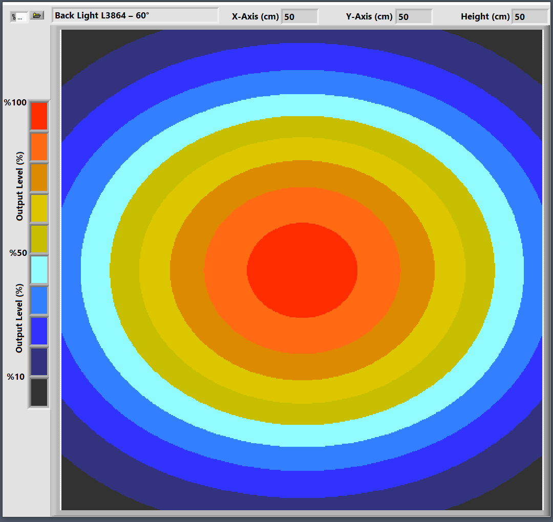Click the red center hotspot of the light map
The image size is (553, 522).
click(302, 270)
